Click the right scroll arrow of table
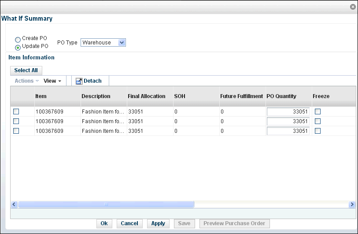This screenshot has height=234, width=358. tap(352, 204)
